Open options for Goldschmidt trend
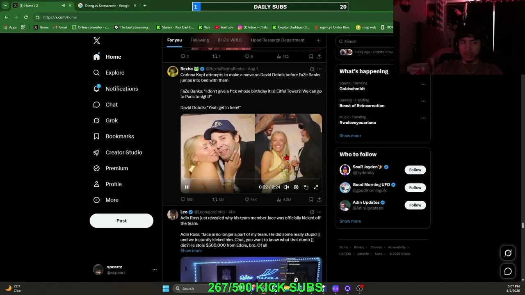Image resolution: width=525 pixels, height=295 pixels. [x=423, y=84]
